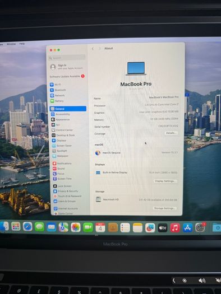Open the Battery settings pane
Screen dimensions: 221x294
(57, 101)
